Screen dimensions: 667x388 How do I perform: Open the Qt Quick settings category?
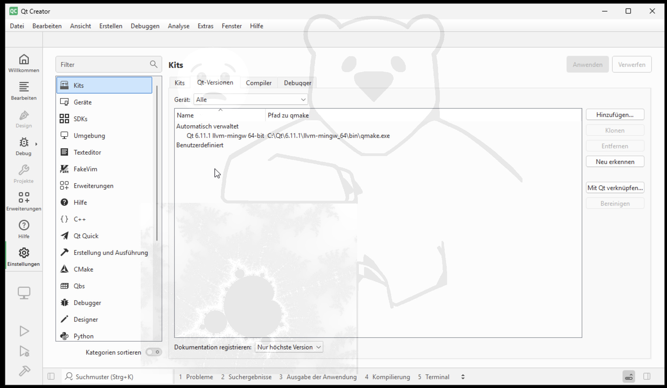104,236
